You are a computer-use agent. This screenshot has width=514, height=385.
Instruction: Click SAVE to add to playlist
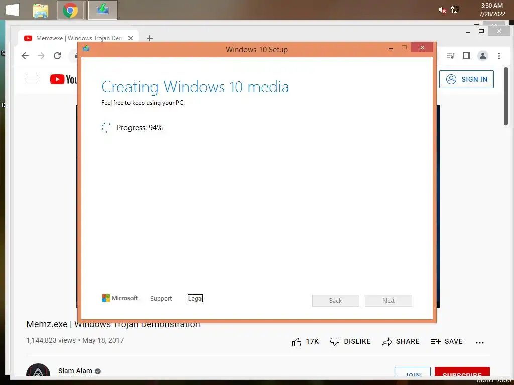pos(446,342)
